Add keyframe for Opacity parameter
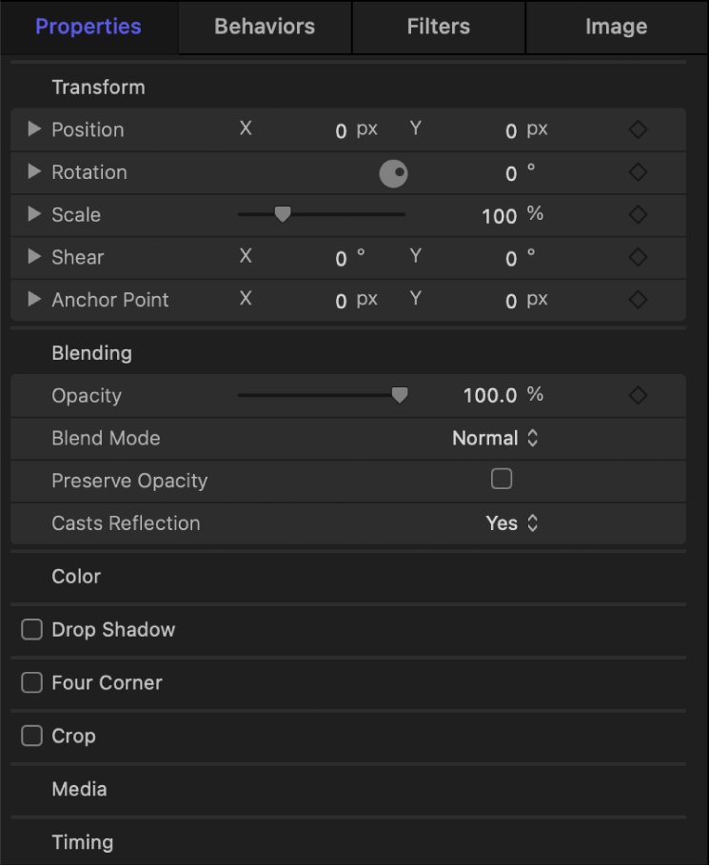 coord(637,395)
